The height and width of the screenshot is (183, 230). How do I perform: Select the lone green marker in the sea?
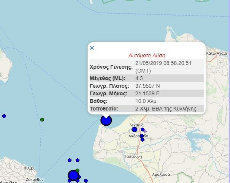click(x=42, y=120)
